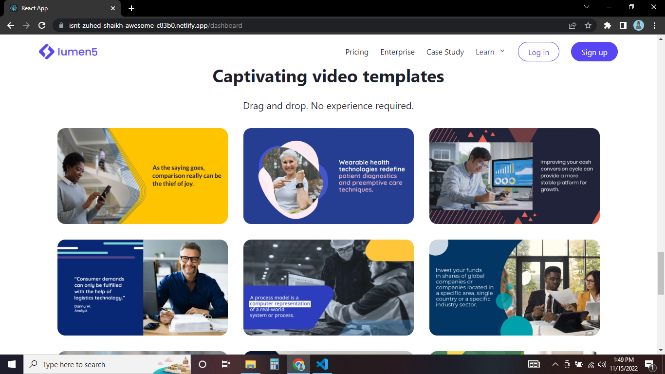Open the yellow 'thief of joy' template
This screenshot has width=665, height=374.
pyautogui.click(x=143, y=176)
